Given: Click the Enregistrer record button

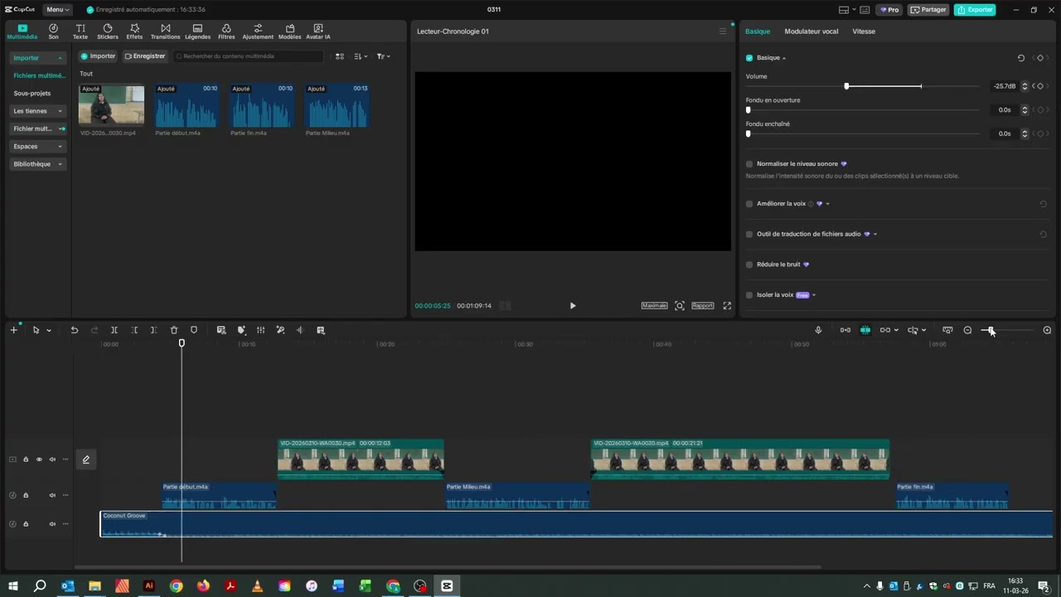Looking at the screenshot, I should 145,56.
